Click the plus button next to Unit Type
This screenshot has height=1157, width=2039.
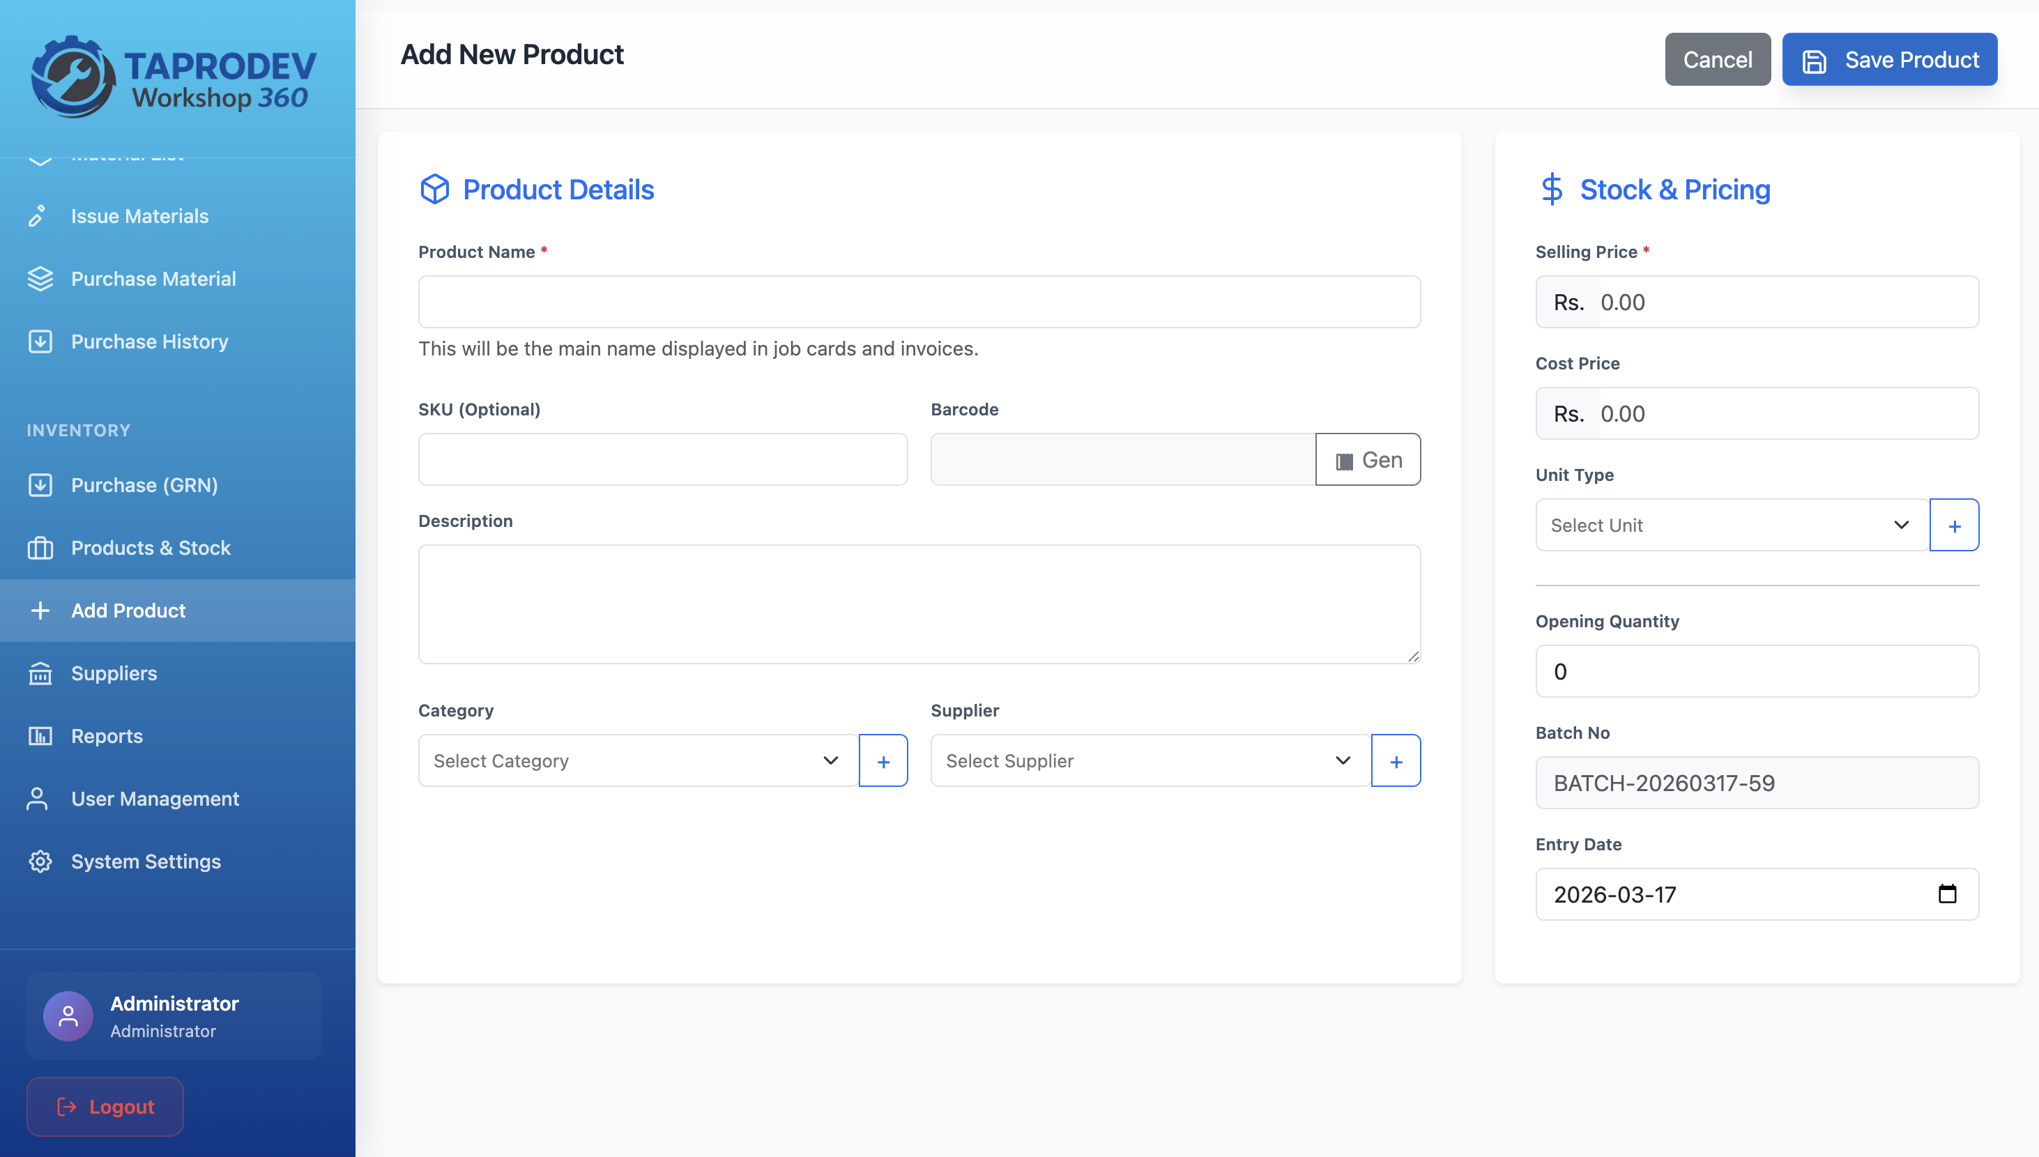[x=1954, y=526]
